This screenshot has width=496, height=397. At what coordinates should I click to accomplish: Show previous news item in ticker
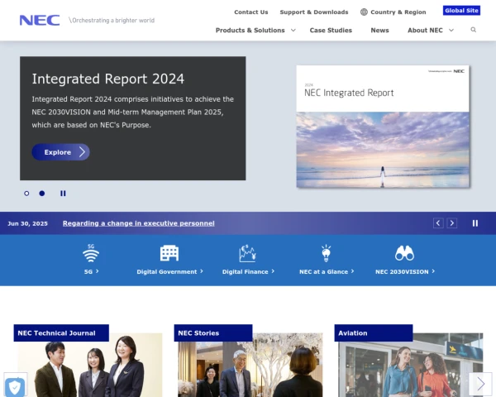tap(438, 223)
